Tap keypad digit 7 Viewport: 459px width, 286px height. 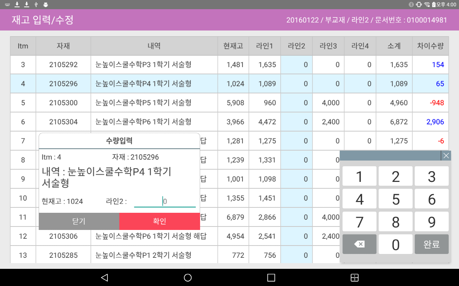359,222
